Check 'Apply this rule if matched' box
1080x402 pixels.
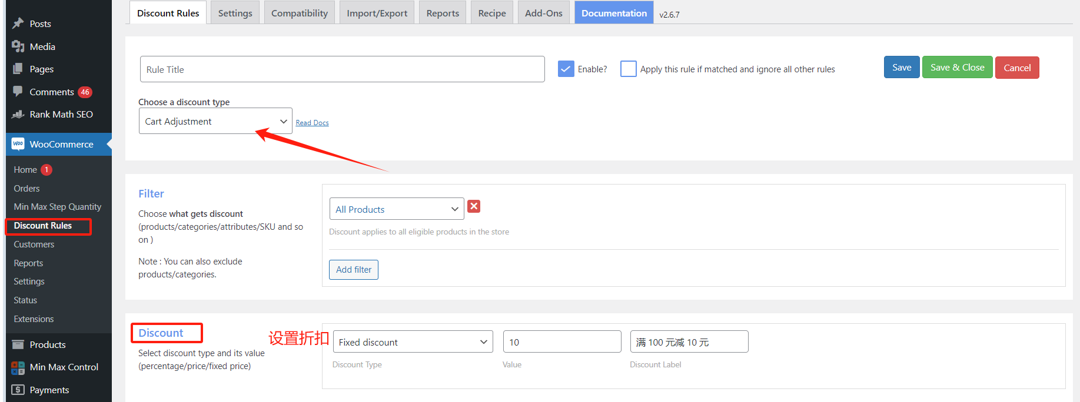pos(628,69)
